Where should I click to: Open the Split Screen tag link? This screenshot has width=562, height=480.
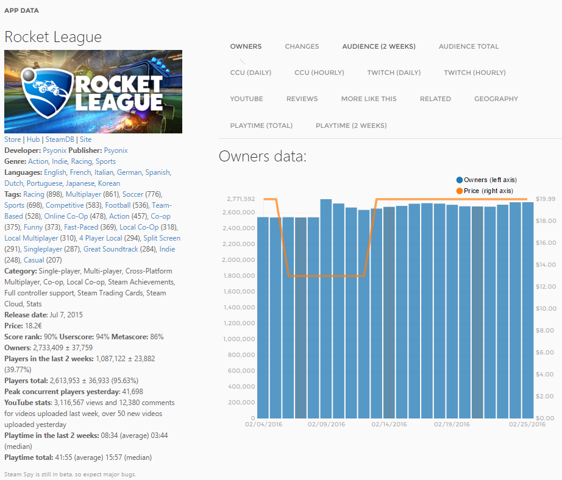point(162,238)
